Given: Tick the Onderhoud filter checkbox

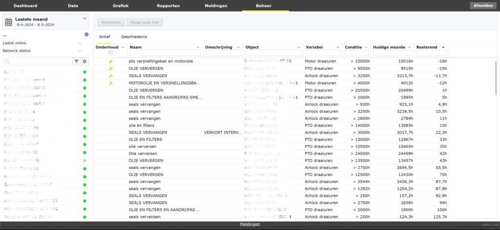Looking at the screenshot, I should pyautogui.click(x=110, y=53).
